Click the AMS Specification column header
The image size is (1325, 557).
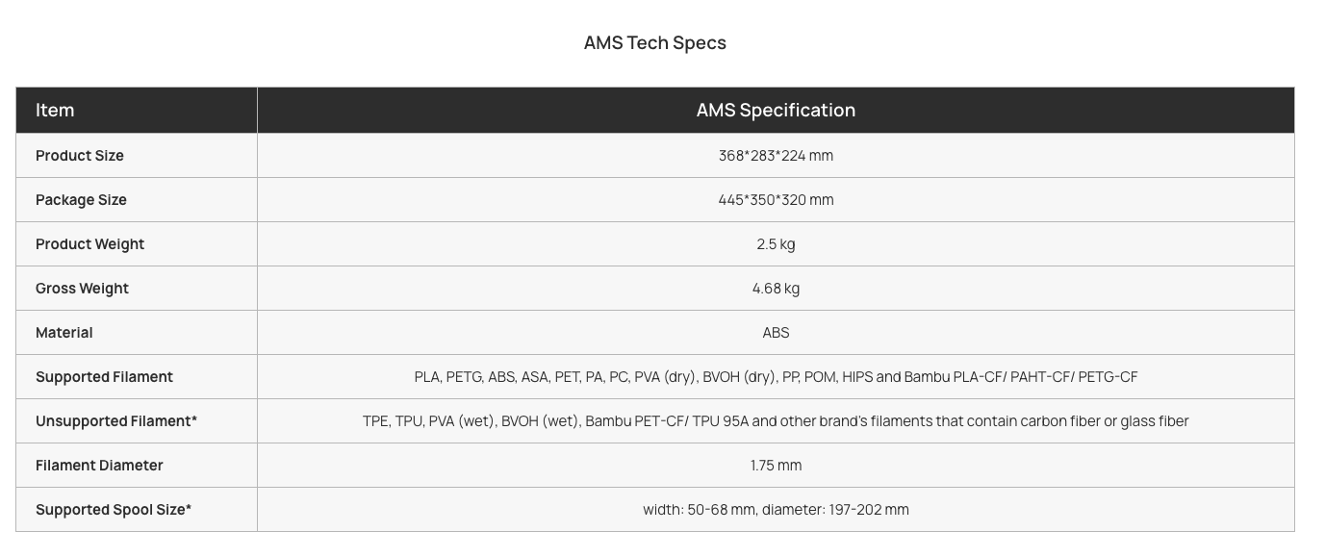click(x=776, y=110)
